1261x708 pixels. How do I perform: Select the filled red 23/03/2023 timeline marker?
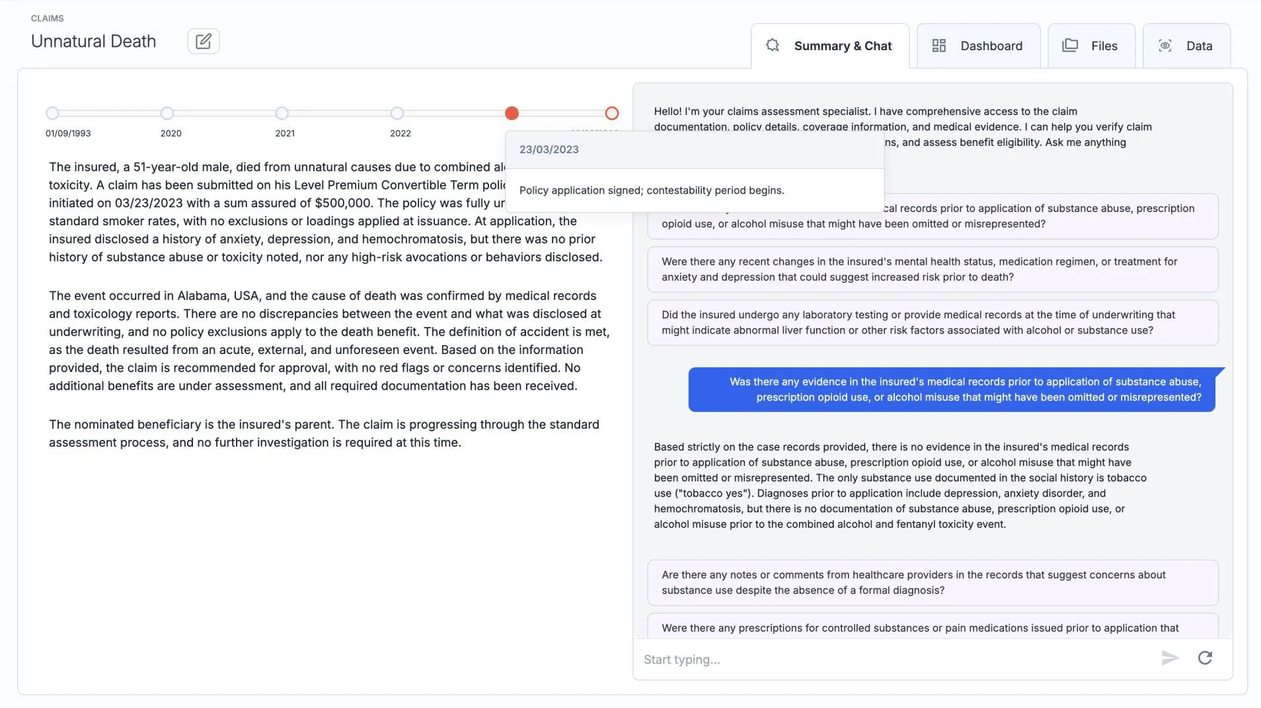pyautogui.click(x=512, y=113)
